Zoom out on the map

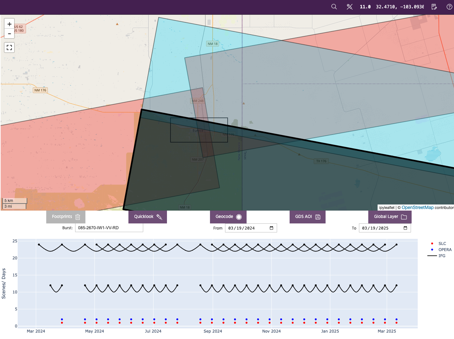pyautogui.click(x=9, y=33)
